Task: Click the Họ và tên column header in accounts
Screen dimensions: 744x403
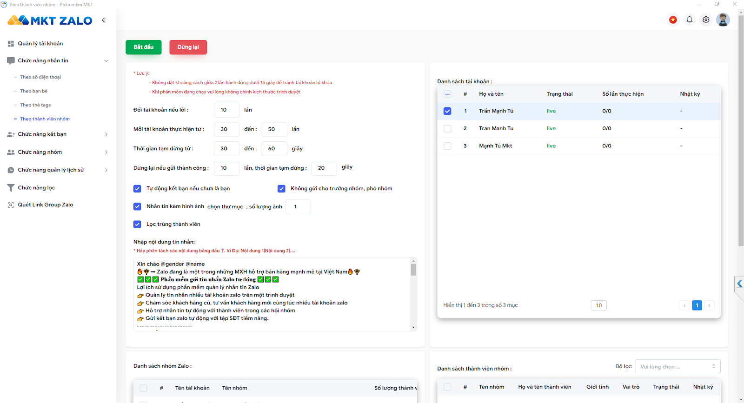Action: (491, 94)
